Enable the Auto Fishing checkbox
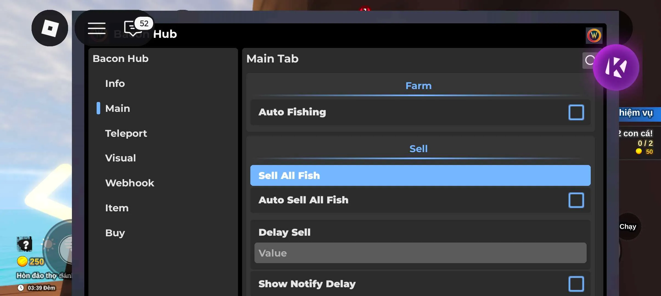The height and width of the screenshot is (296, 661). [x=576, y=112]
